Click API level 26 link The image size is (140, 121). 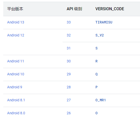(x=69, y=113)
